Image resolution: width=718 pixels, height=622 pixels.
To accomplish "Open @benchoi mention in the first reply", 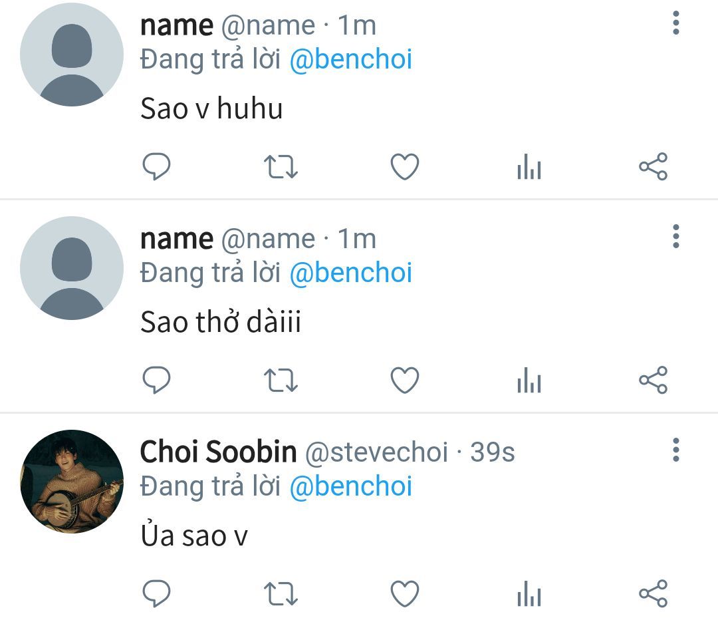I will [x=351, y=60].
